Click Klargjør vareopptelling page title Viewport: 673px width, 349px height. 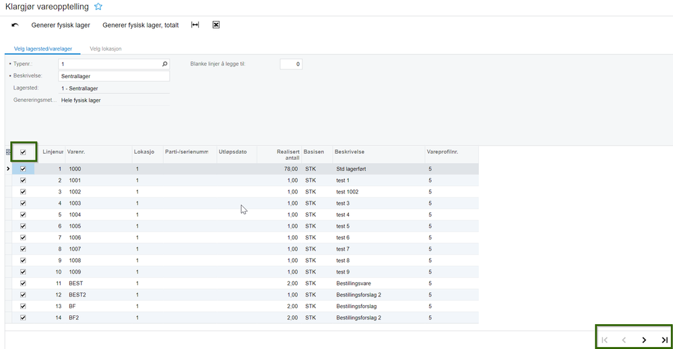[x=47, y=7]
